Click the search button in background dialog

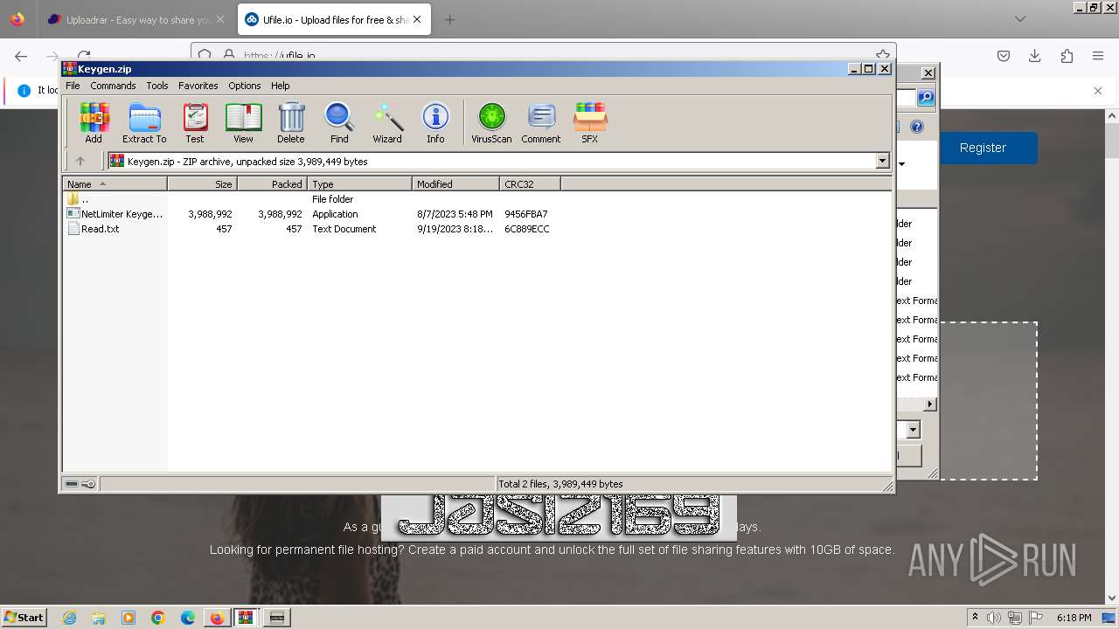(x=925, y=98)
